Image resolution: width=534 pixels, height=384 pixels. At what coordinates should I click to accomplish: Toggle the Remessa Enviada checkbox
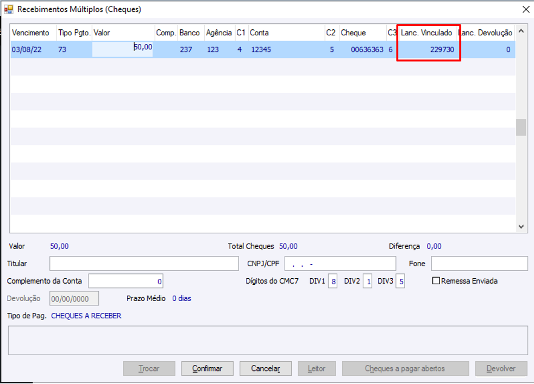[x=436, y=281]
